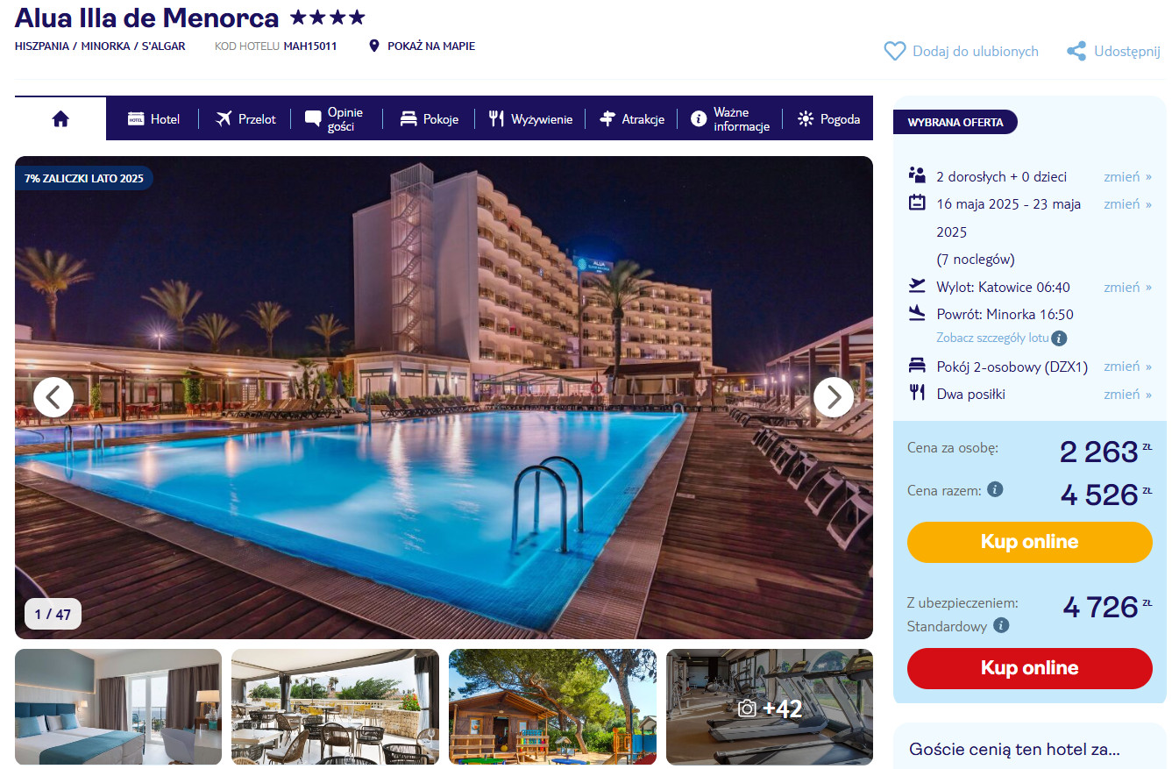Click the red Kup online button
1172x769 pixels.
pyautogui.click(x=1029, y=668)
